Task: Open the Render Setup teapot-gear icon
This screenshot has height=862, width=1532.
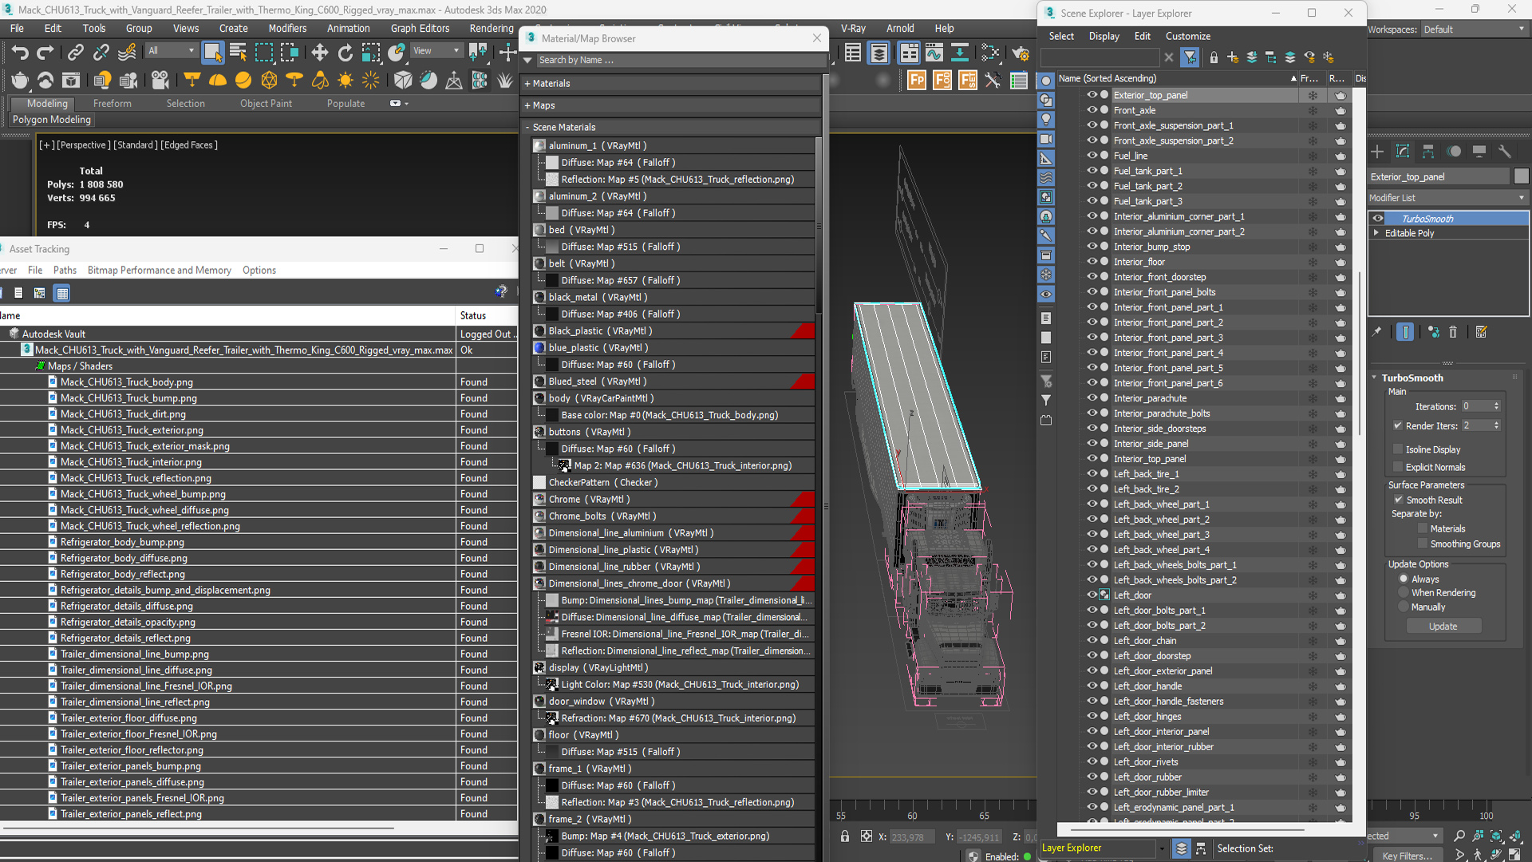Action: [1021, 53]
